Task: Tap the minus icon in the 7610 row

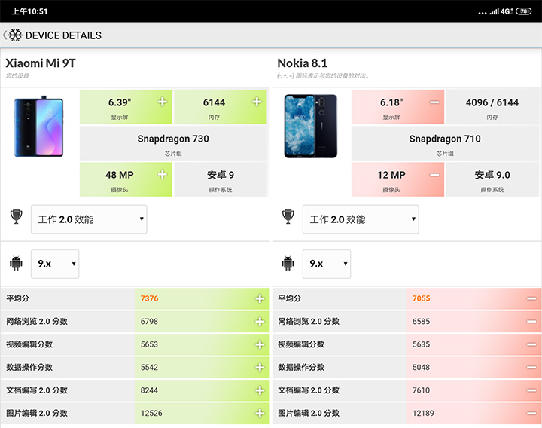Action: click(x=531, y=390)
